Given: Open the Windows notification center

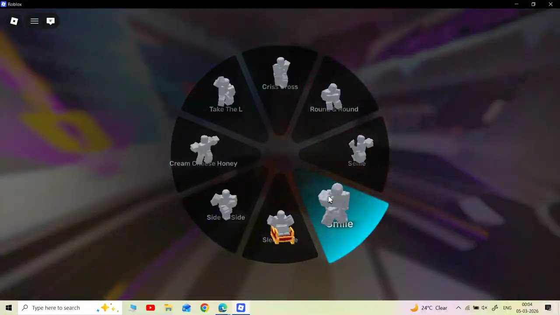Looking at the screenshot, I should [548, 308].
